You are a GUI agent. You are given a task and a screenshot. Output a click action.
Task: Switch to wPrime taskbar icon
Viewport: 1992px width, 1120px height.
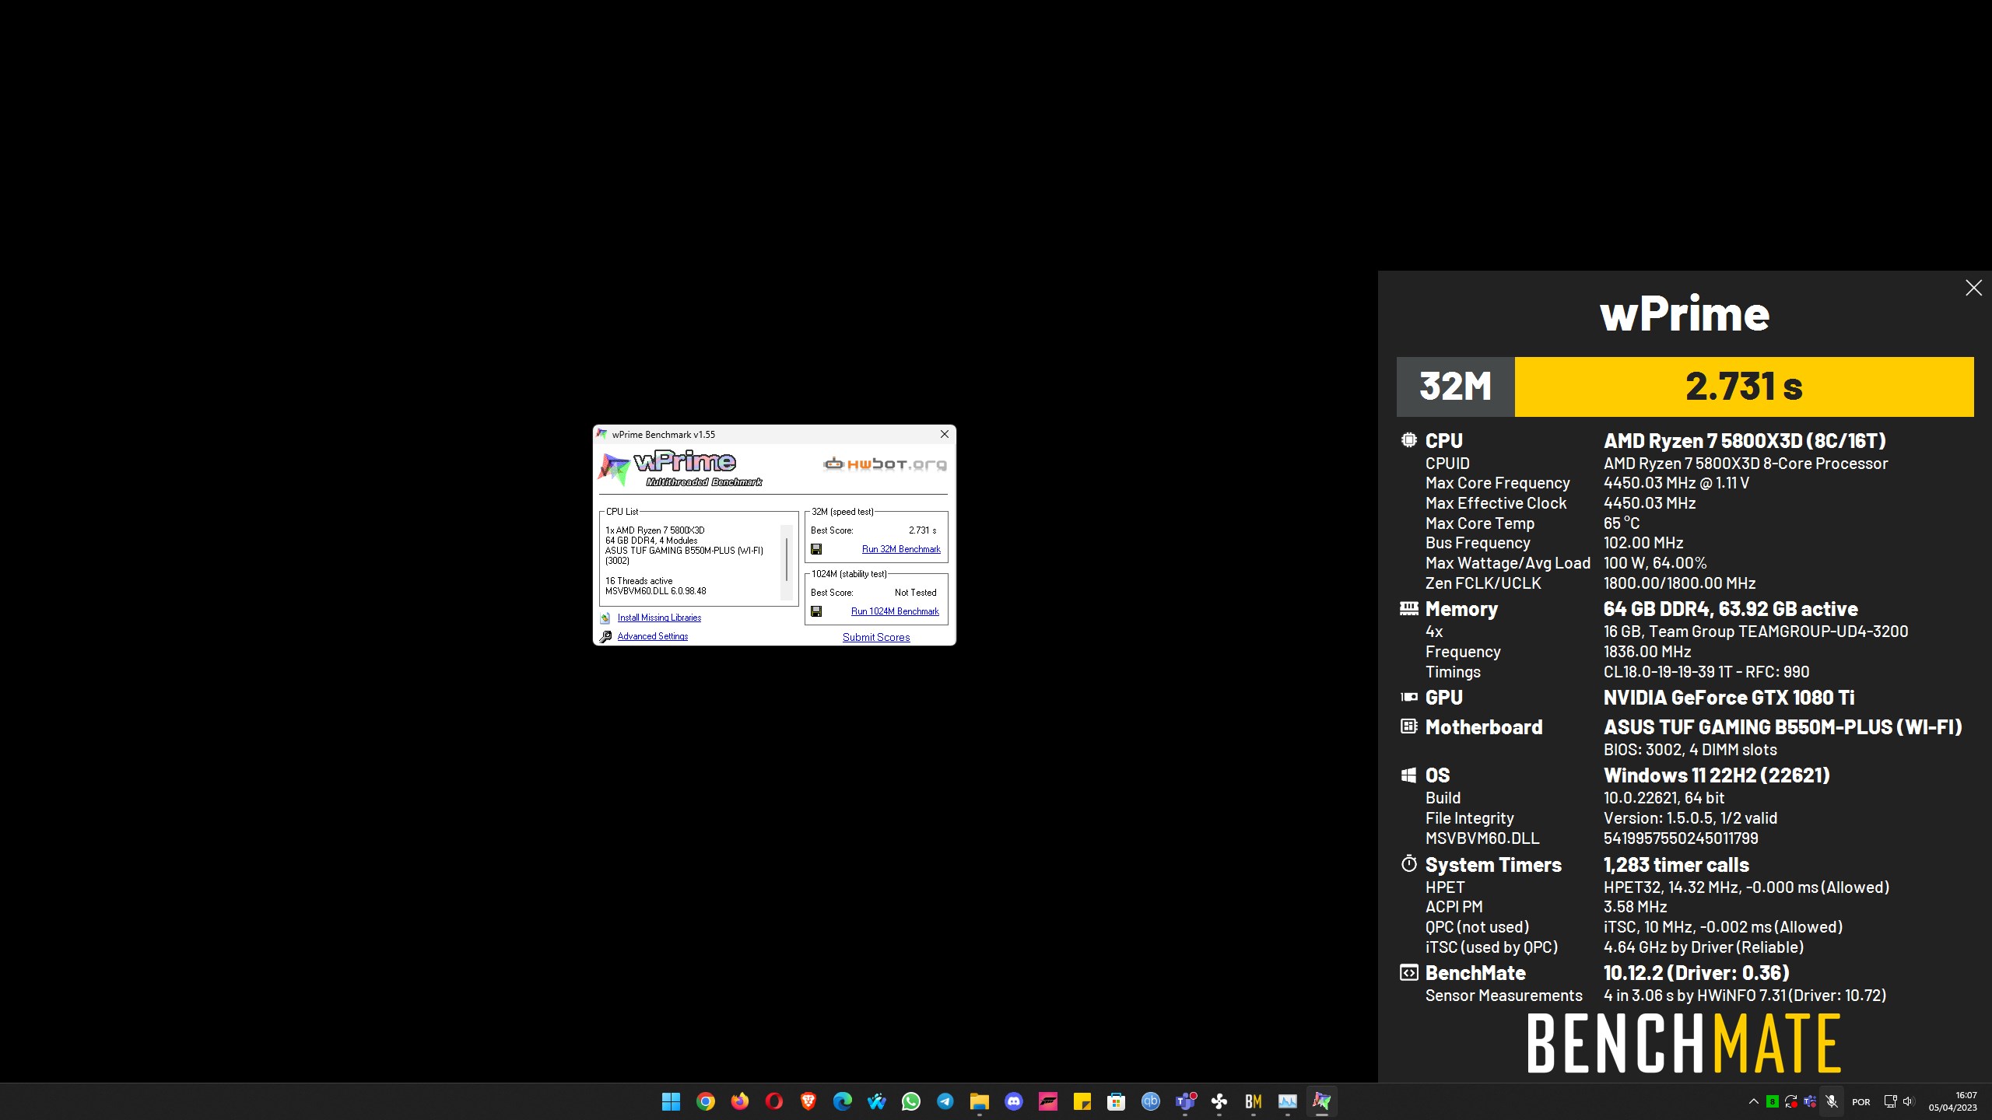pyautogui.click(x=1321, y=1101)
